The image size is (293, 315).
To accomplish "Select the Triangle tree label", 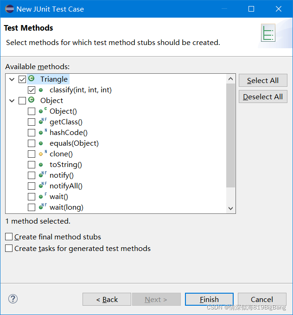I will [x=54, y=79].
